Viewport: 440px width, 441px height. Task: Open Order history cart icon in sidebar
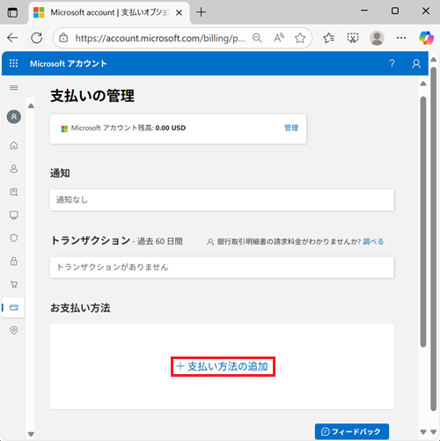[x=14, y=284]
